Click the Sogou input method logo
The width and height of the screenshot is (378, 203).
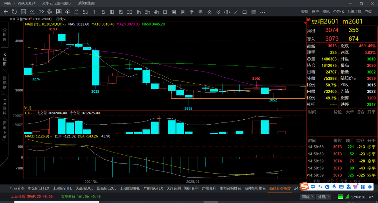tap(304, 186)
